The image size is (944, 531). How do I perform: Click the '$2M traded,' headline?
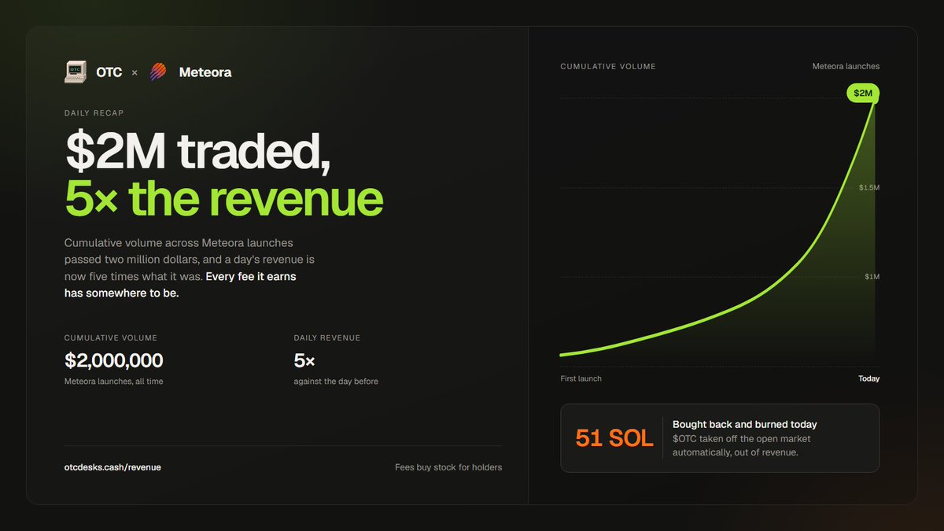coord(197,151)
